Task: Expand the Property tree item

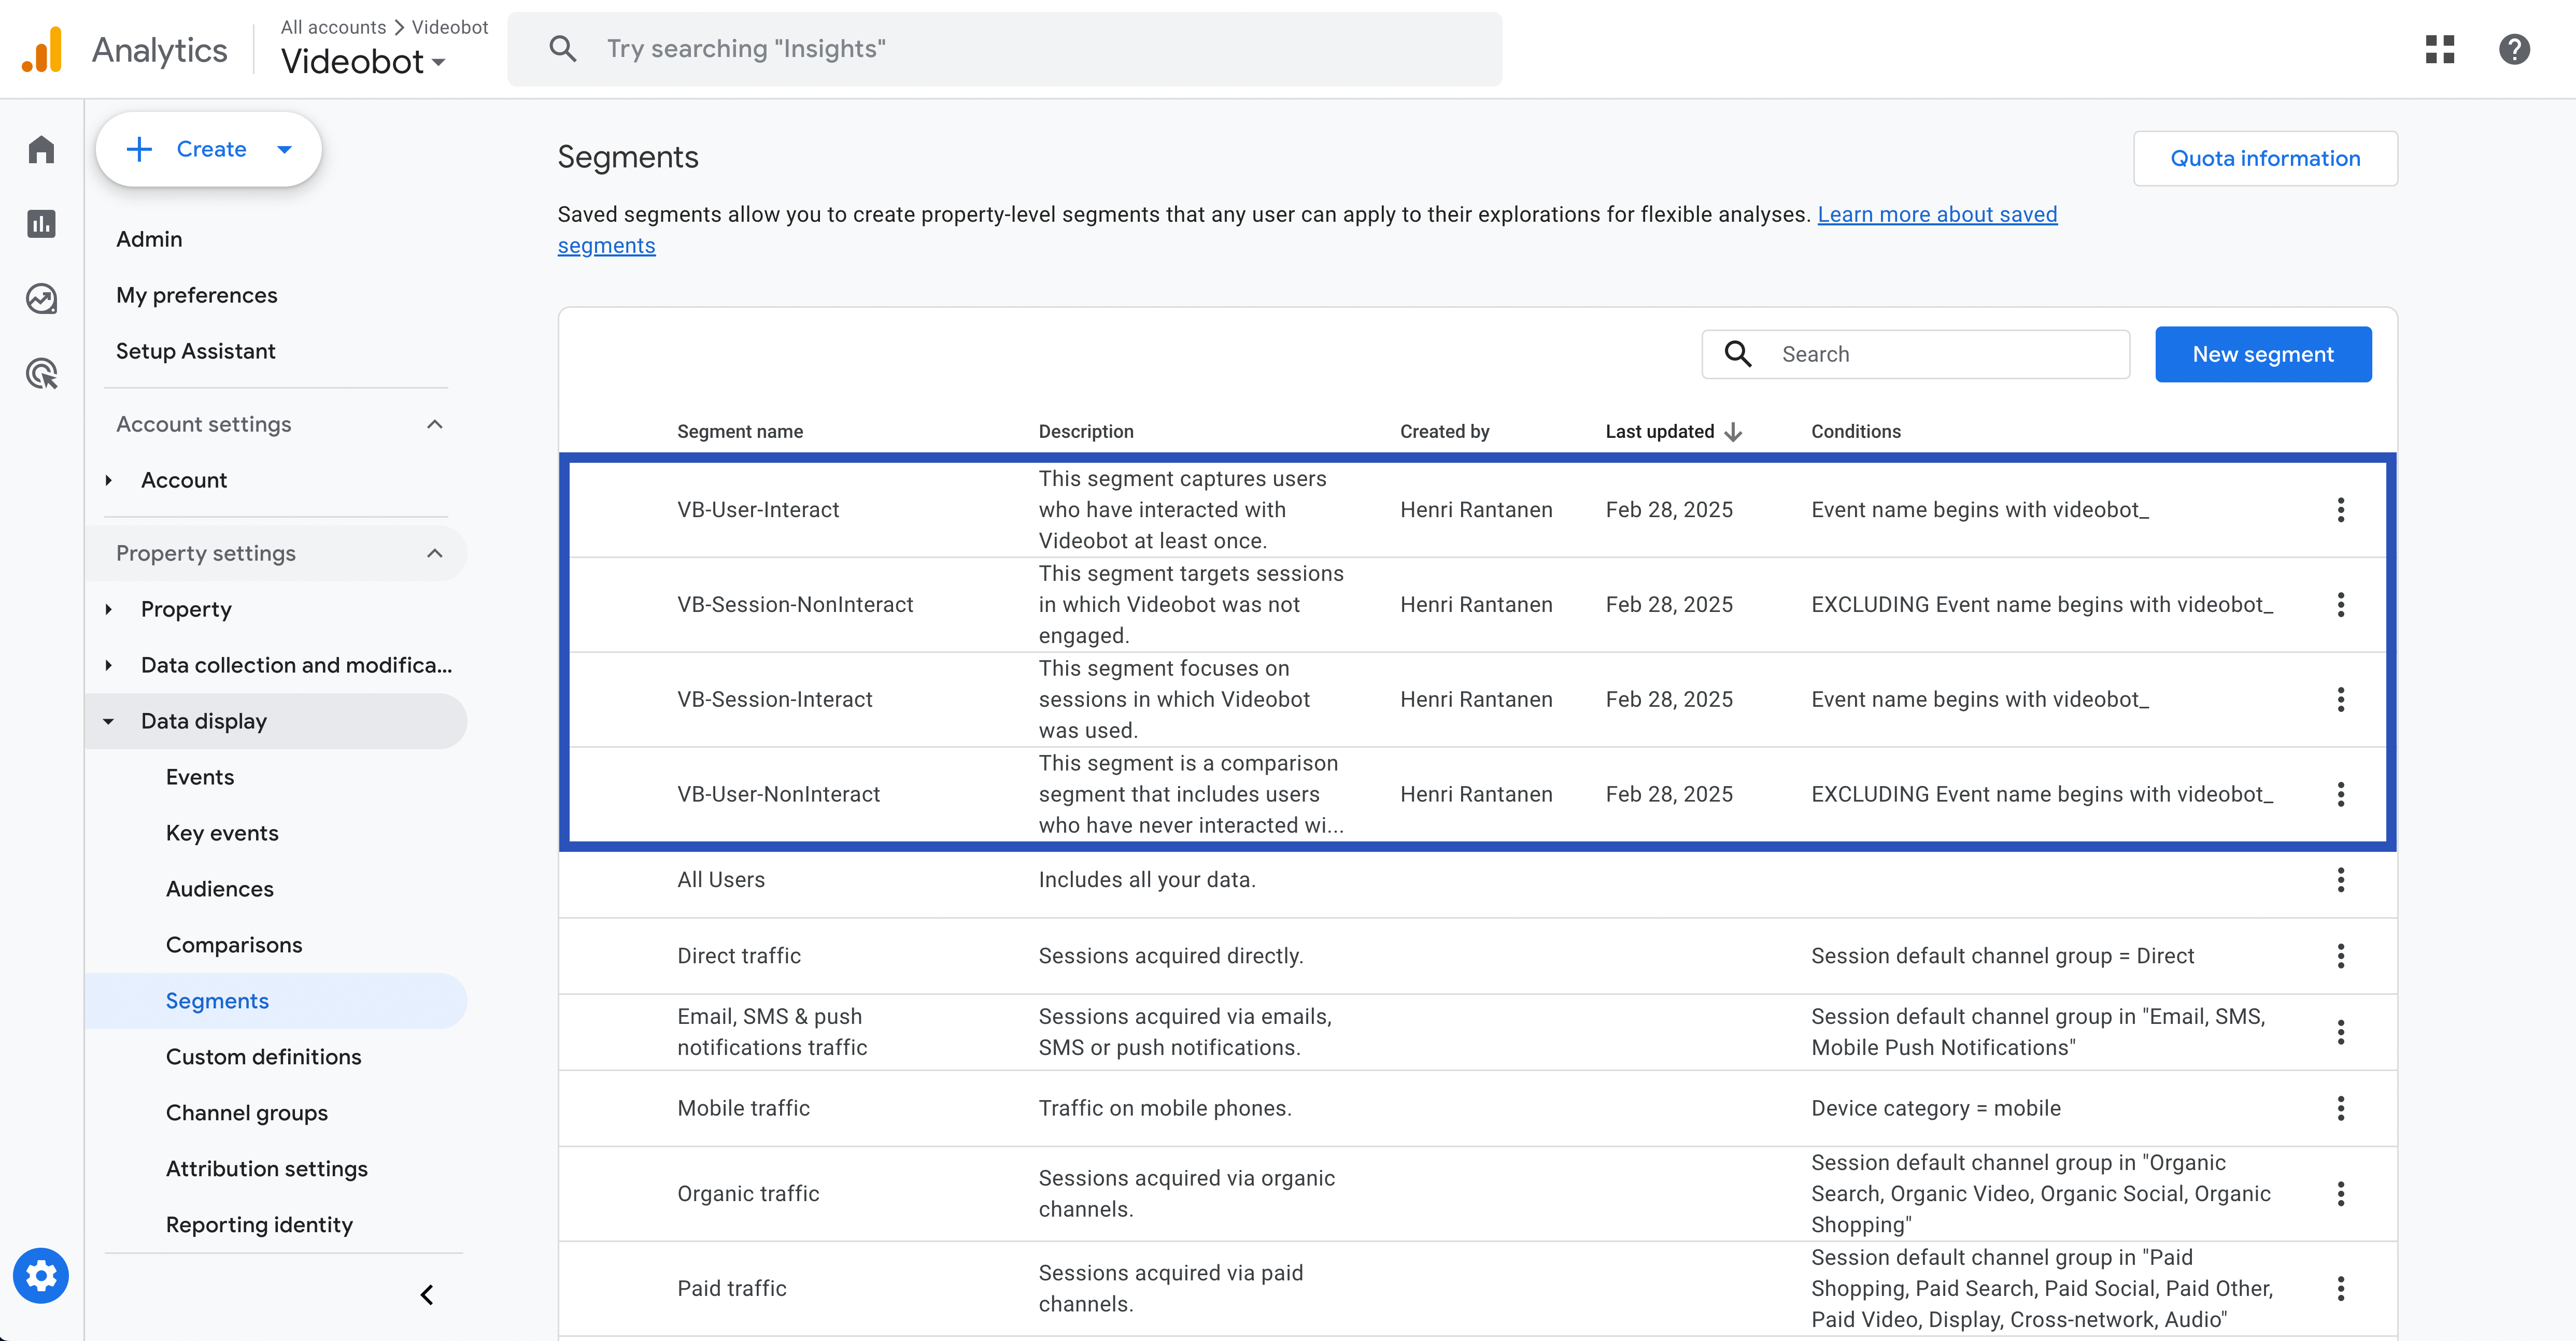Action: click(x=109, y=609)
